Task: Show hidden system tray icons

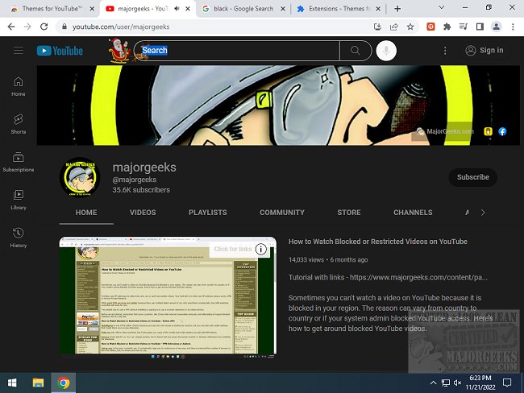Action: tap(433, 383)
